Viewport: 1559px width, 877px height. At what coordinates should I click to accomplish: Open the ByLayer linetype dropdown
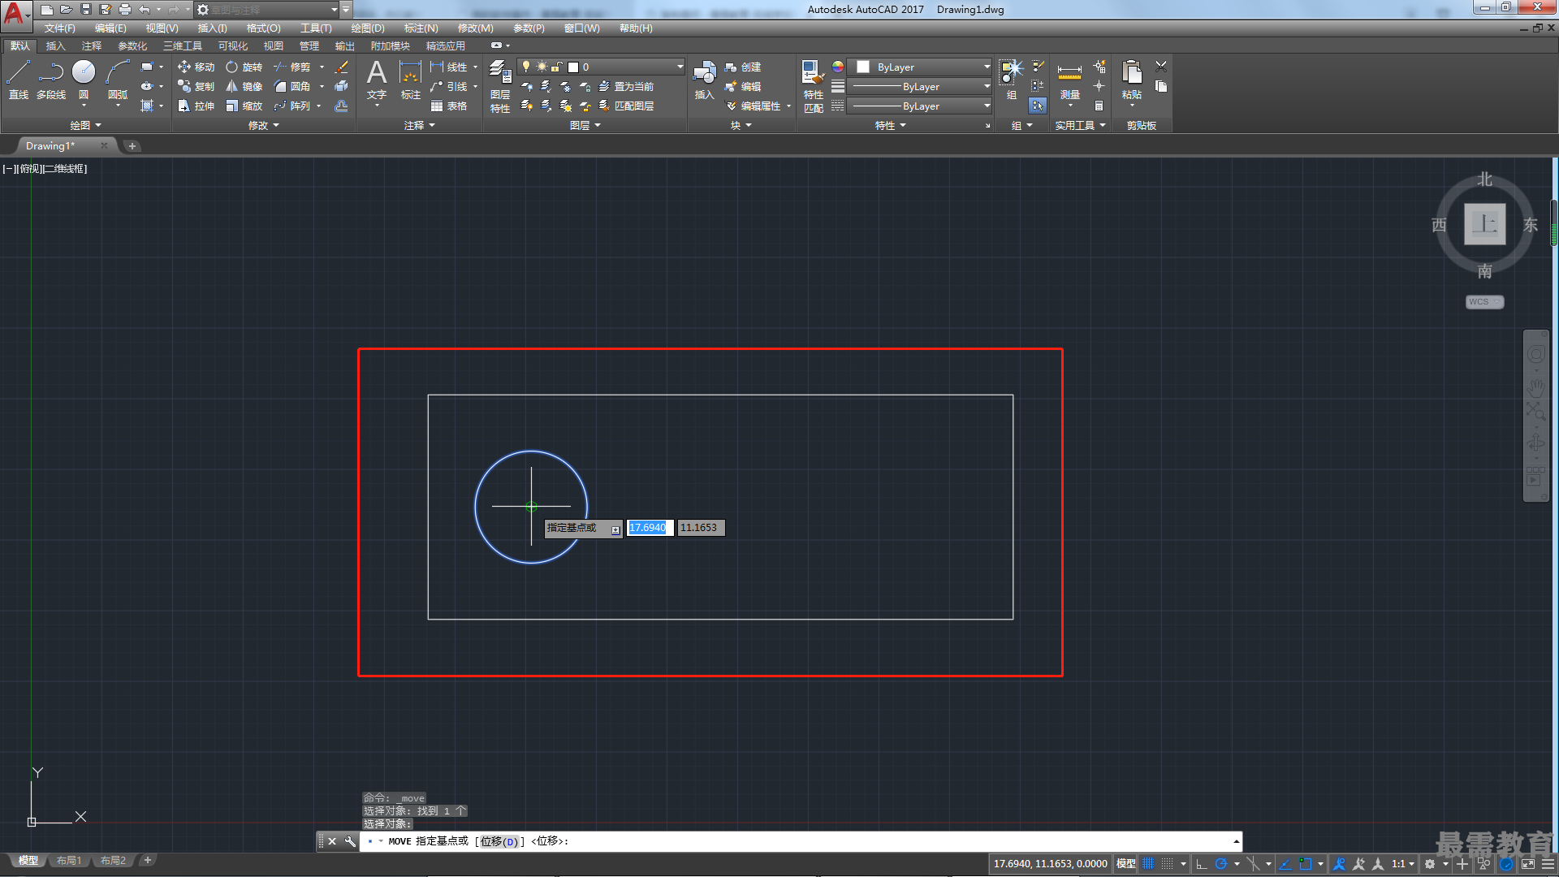(x=920, y=106)
